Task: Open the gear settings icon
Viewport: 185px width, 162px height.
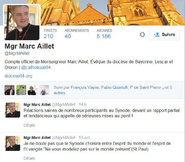Action: (x=142, y=34)
